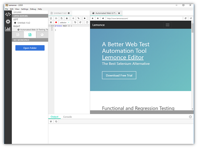The width and height of the screenshot is (198, 148).
Task: Open the bar chart reports sidebar icon
Action: 8,29
